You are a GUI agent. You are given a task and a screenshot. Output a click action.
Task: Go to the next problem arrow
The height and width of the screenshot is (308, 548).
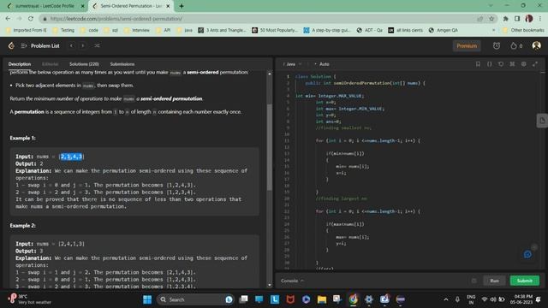click(83, 45)
